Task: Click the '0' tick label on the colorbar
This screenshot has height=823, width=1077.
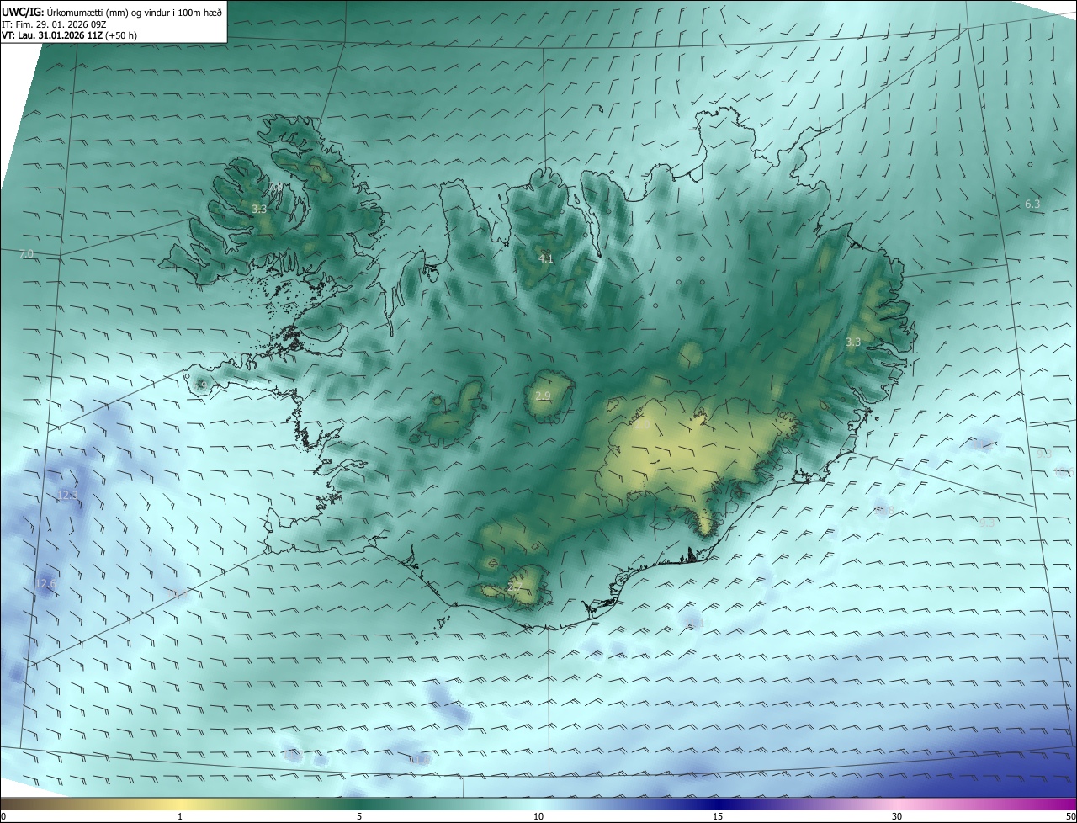Action: pos(3,816)
